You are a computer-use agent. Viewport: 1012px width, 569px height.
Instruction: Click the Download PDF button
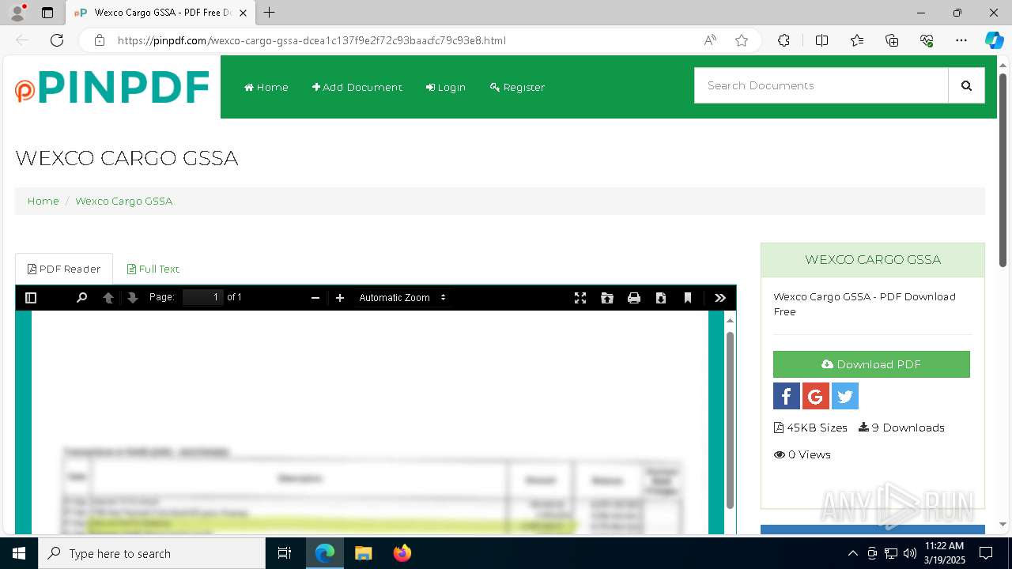coord(871,364)
